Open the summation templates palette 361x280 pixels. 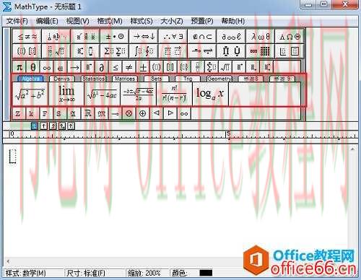[x=115, y=51]
